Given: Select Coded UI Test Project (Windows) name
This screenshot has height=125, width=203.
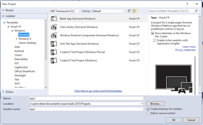Looking at the screenshot, I should click(78, 61).
